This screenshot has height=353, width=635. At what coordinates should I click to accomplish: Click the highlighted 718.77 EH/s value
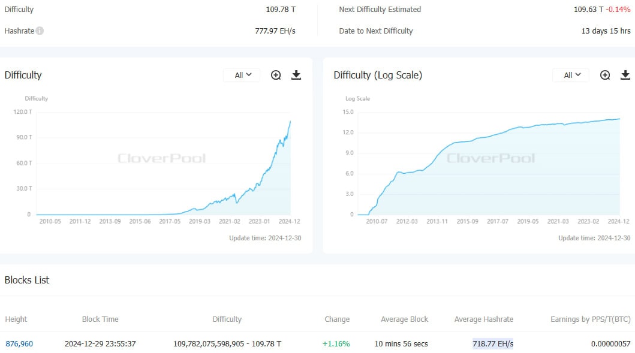492,343
